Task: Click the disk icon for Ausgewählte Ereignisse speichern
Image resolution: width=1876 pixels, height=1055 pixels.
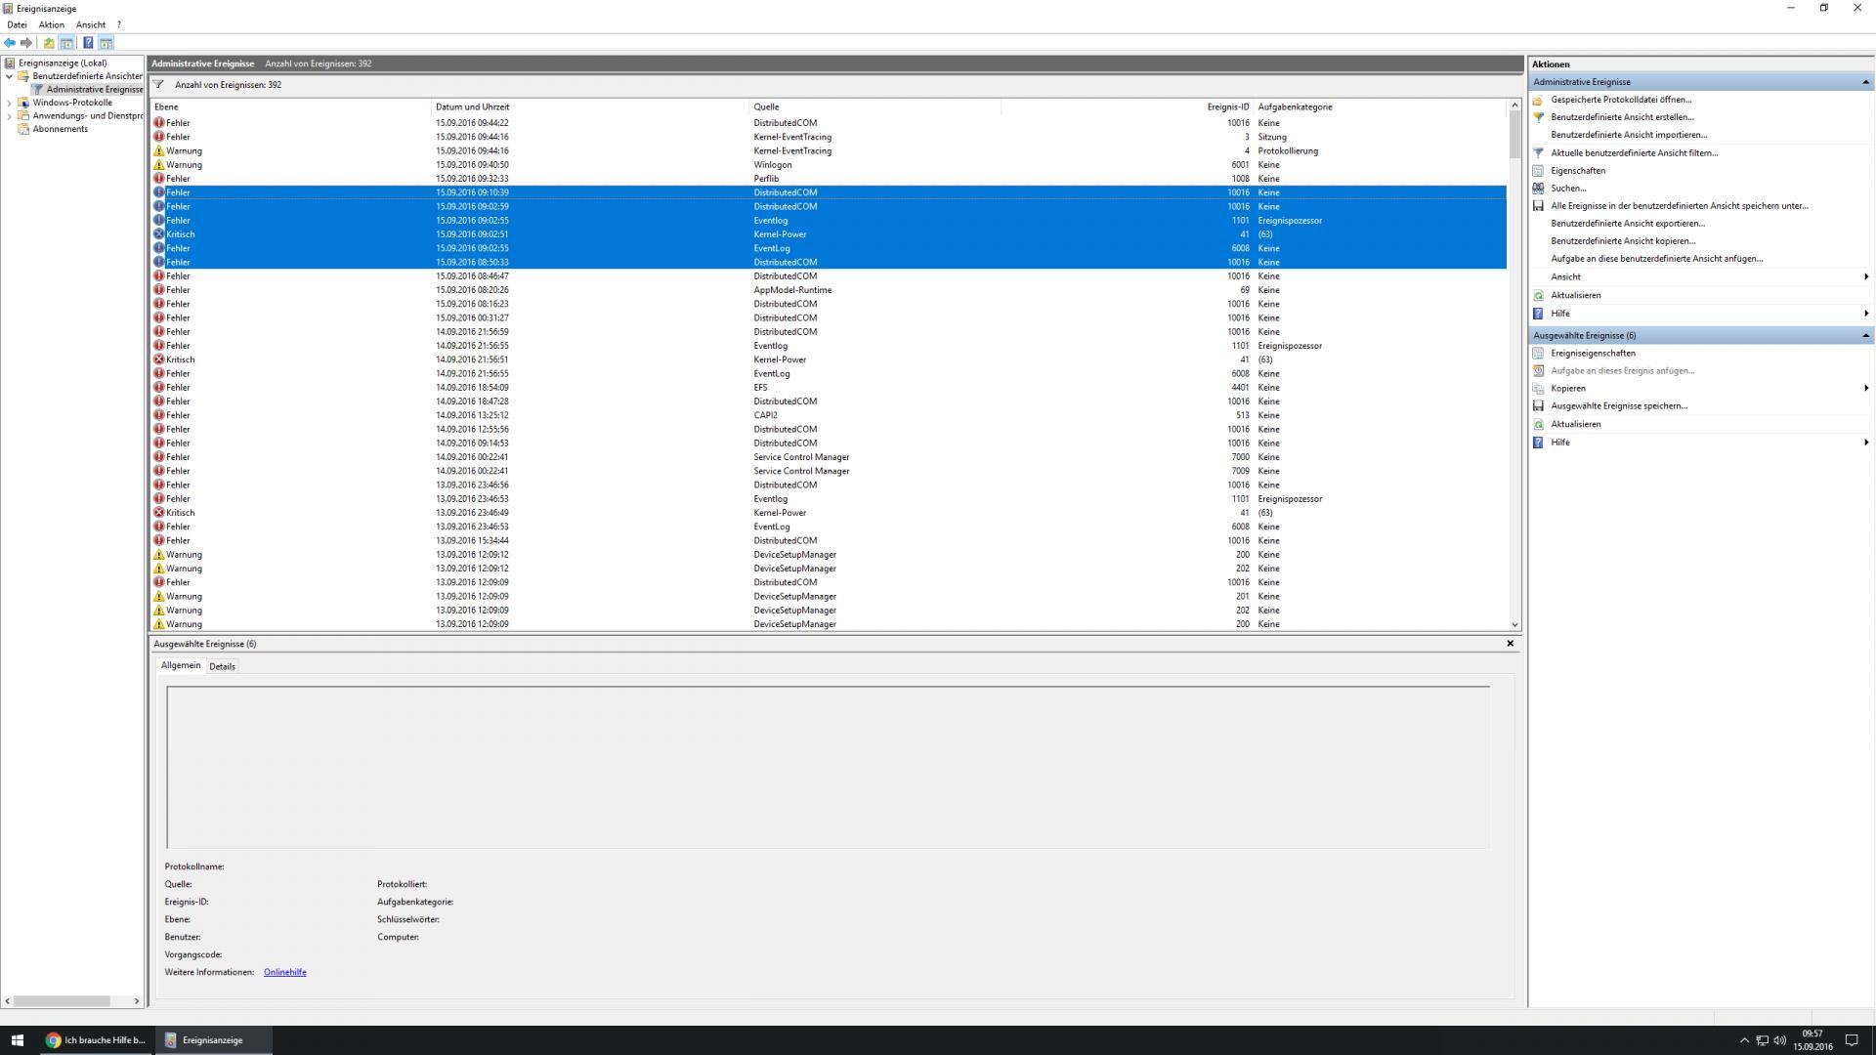Action: pos(1538,406)
